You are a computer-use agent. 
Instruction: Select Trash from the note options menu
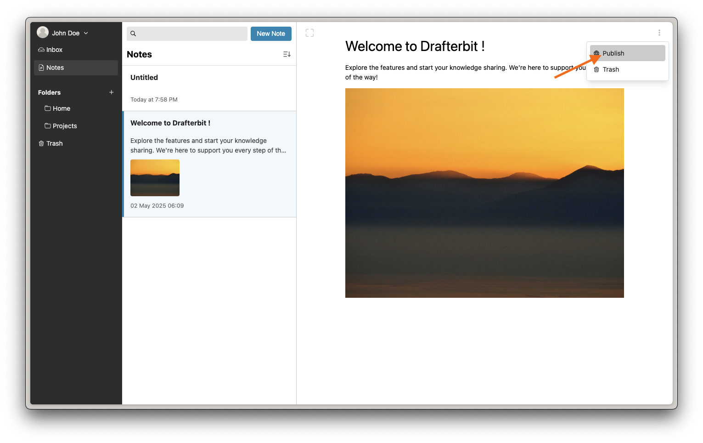[x=611, y=69]
